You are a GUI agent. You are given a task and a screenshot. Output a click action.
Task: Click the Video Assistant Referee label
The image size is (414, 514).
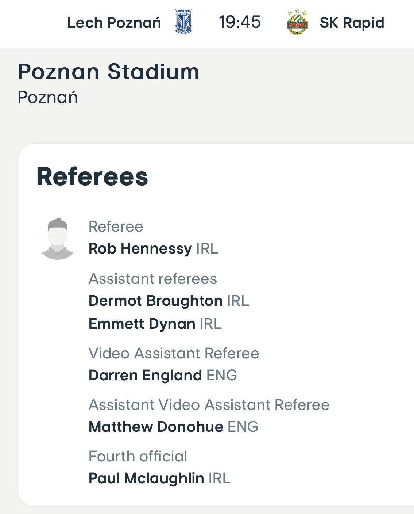click(x=174, y=354)
